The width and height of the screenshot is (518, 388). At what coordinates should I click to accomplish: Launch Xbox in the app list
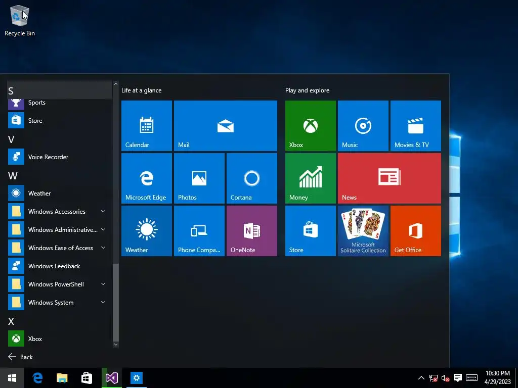[60, 338]
